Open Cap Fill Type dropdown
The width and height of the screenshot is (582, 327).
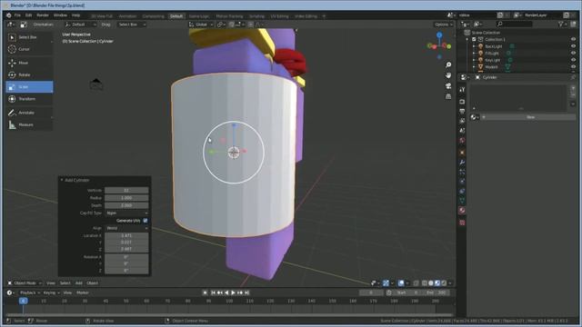click(126, 213)
